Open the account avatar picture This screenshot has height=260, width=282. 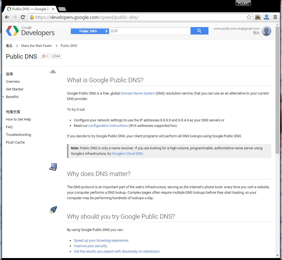point(266,31)
